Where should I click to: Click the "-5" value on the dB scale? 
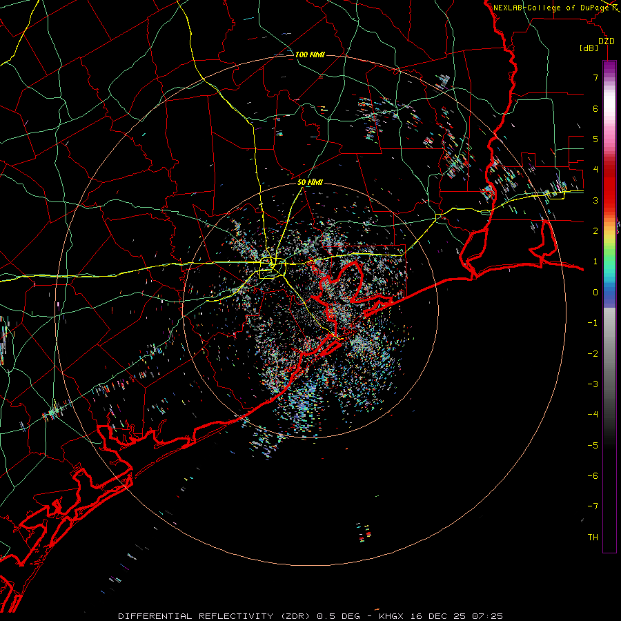(x=593, y=446)
